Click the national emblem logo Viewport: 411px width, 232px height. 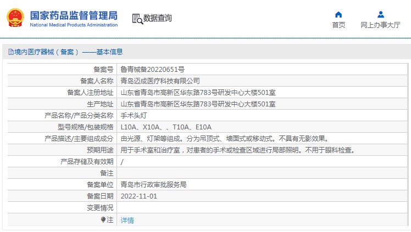(x=15, y=18)
